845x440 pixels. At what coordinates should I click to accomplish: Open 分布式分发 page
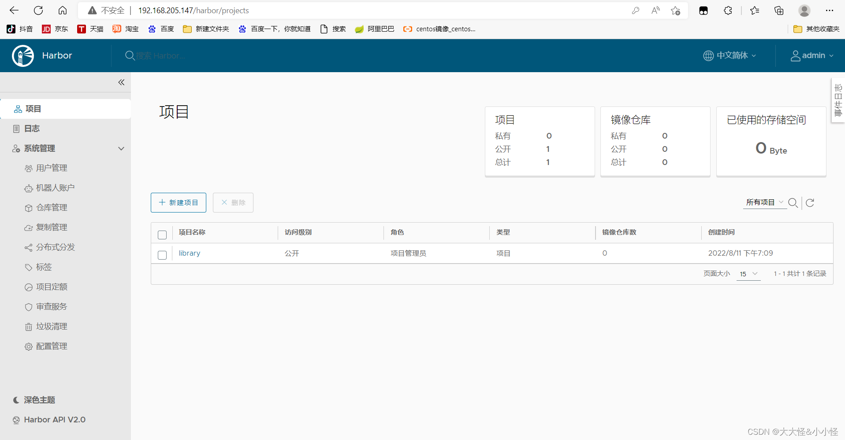[55, 247]
